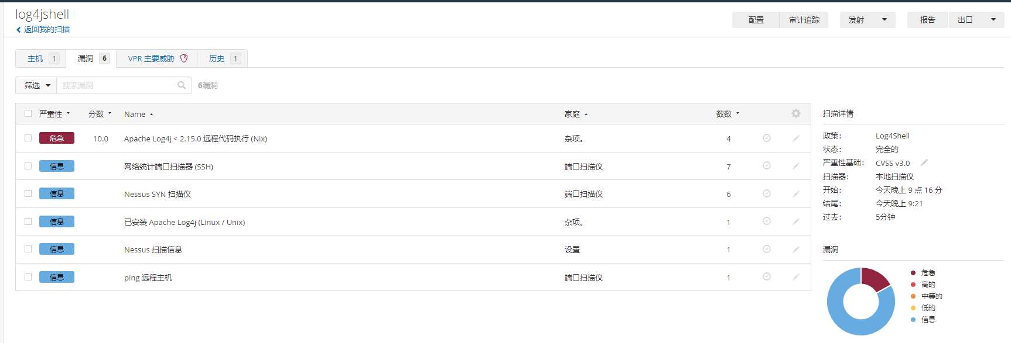Expand the 发射 launch dropdown arrow
Screen dimensions: 1011x343
coord(884,20)
